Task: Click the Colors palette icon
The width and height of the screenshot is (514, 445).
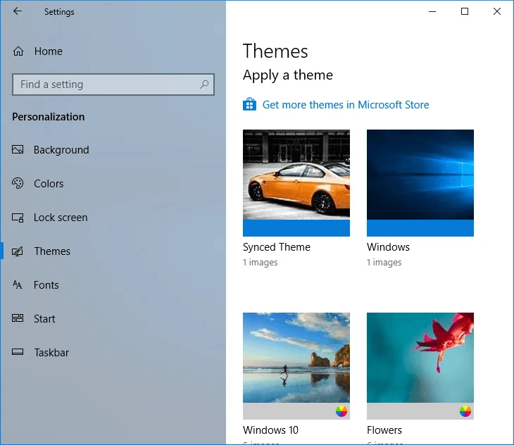Action: [18, 183]
